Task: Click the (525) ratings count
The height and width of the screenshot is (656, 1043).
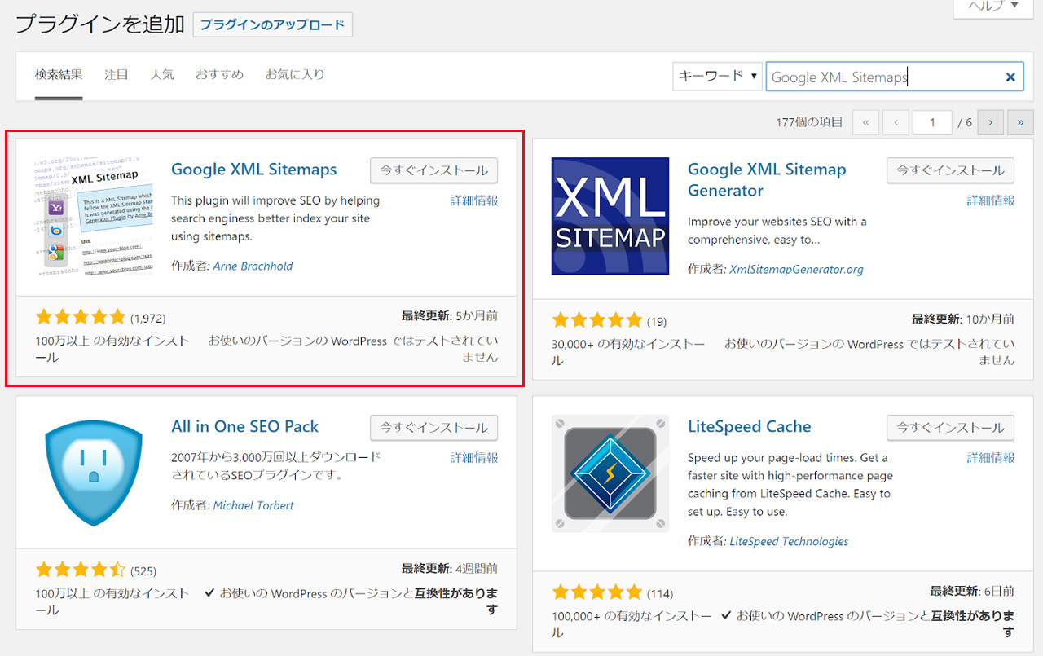Action: pyautogui.click(x=143, y=571)
